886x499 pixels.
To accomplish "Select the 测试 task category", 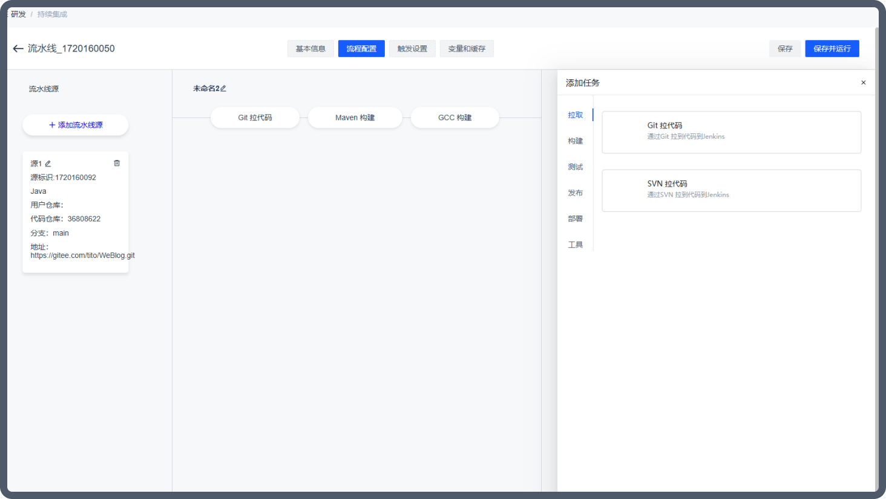I will pyautogui.click(x=576, y=167).
